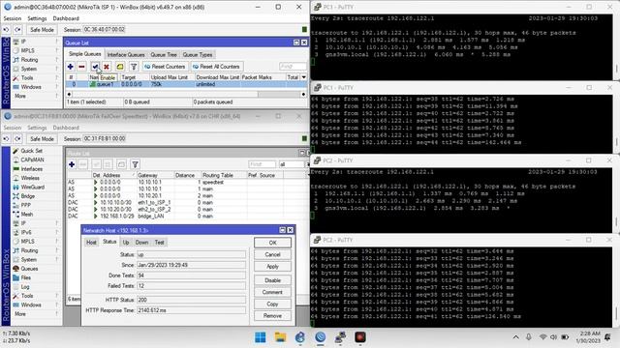This screenshot has width=620, height=348.
Task: Remove the selected queue with minus icon
Action: pyautogui.click(x=81, y=67)
